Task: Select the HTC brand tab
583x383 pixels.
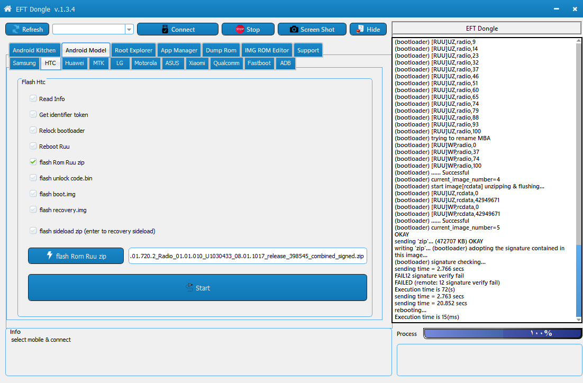Action: (x=50, y=63)
